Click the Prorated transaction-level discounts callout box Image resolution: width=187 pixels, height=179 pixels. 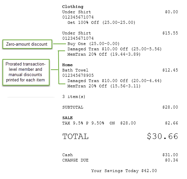pos(26,72)
